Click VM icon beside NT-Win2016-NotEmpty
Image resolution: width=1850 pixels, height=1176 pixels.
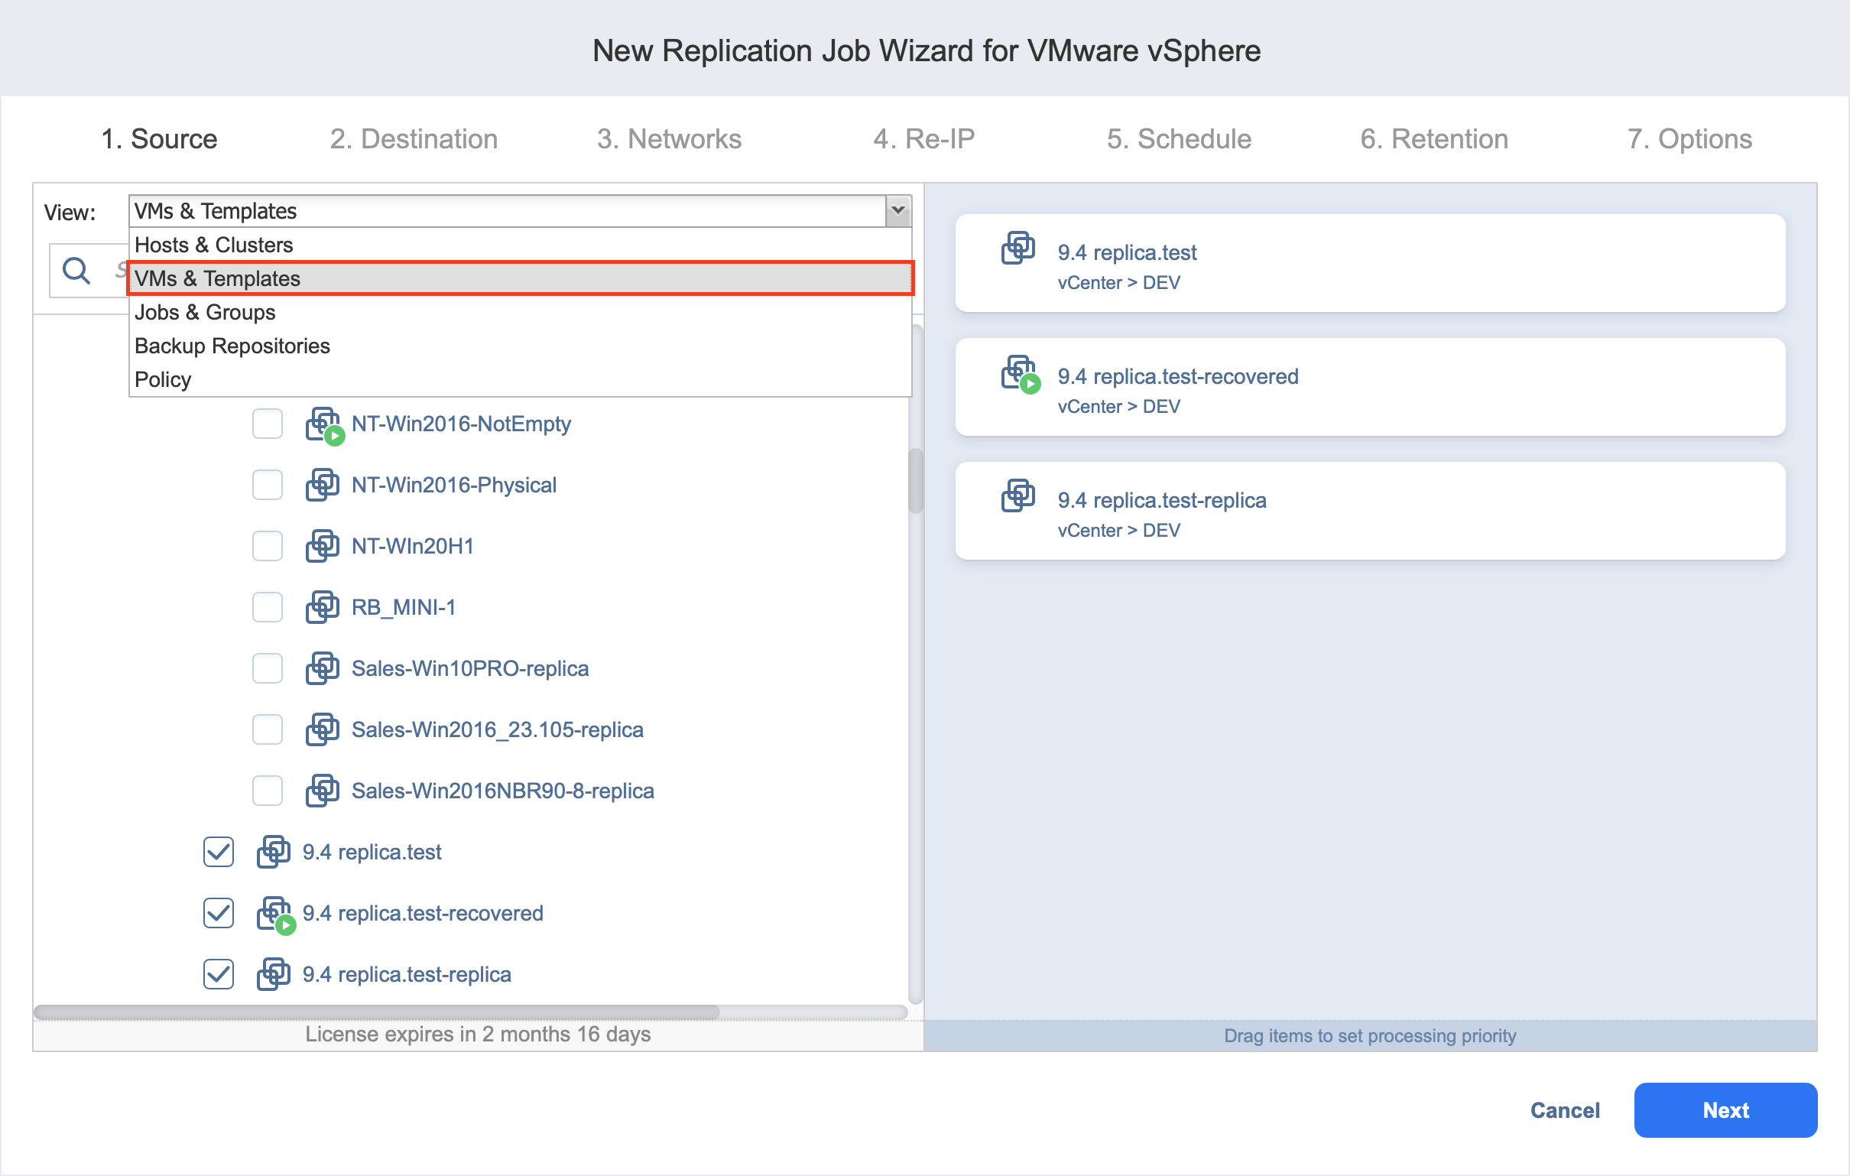pos(323,425)
